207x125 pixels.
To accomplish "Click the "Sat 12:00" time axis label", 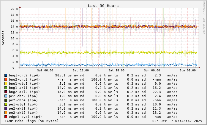I will click(x=80, y=70).
